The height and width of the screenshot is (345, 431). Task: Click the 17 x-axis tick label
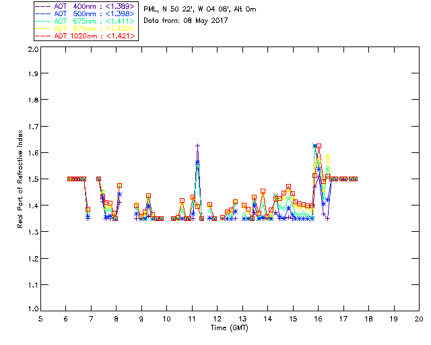[x=343, y=319]
